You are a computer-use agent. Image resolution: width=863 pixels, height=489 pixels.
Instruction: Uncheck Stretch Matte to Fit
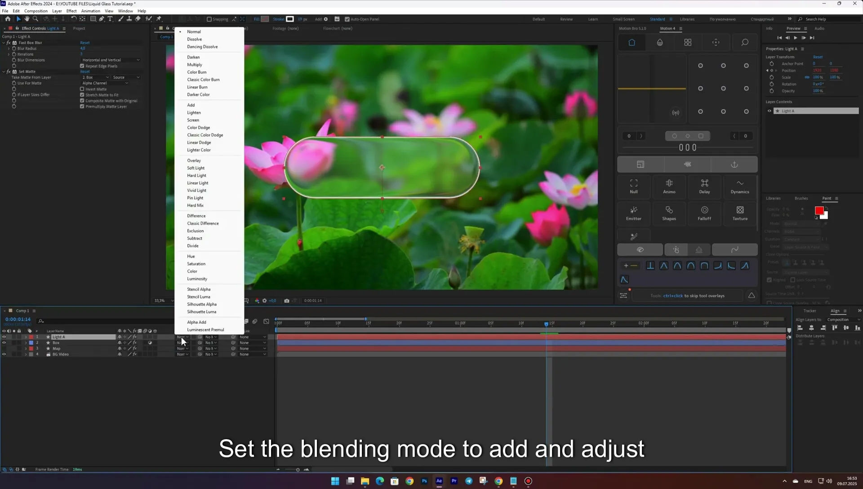(x=82, y=95)
